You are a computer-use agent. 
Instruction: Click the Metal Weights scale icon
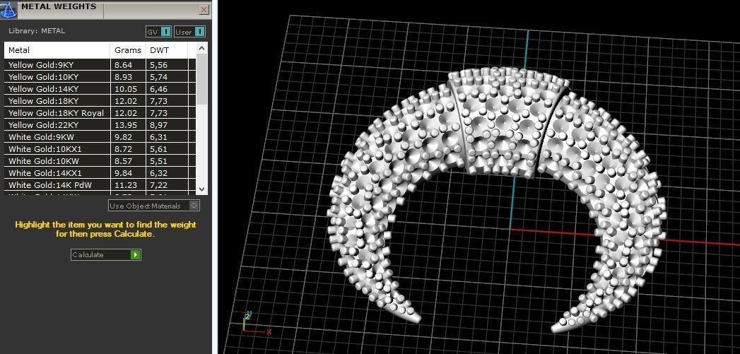coord(8,9)
